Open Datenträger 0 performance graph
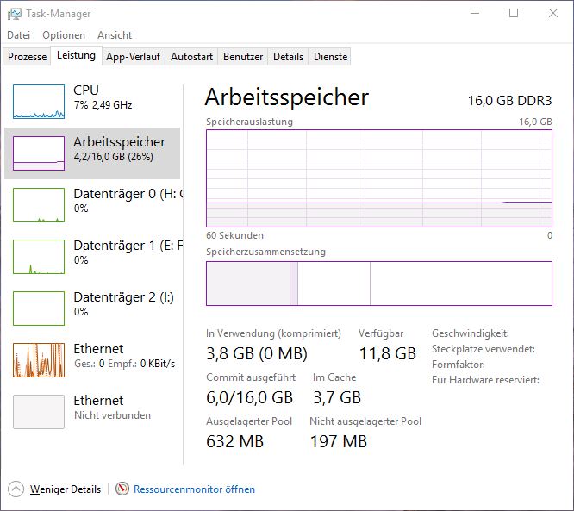This screenshot has height=511, width=574. coord(39,205)
